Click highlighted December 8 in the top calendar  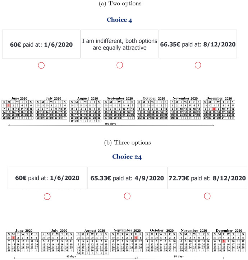(x=214, y=109)
